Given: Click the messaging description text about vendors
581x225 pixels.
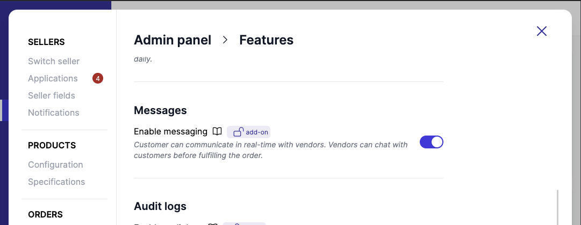Looking at the screenshot, I should coord(270,150).
